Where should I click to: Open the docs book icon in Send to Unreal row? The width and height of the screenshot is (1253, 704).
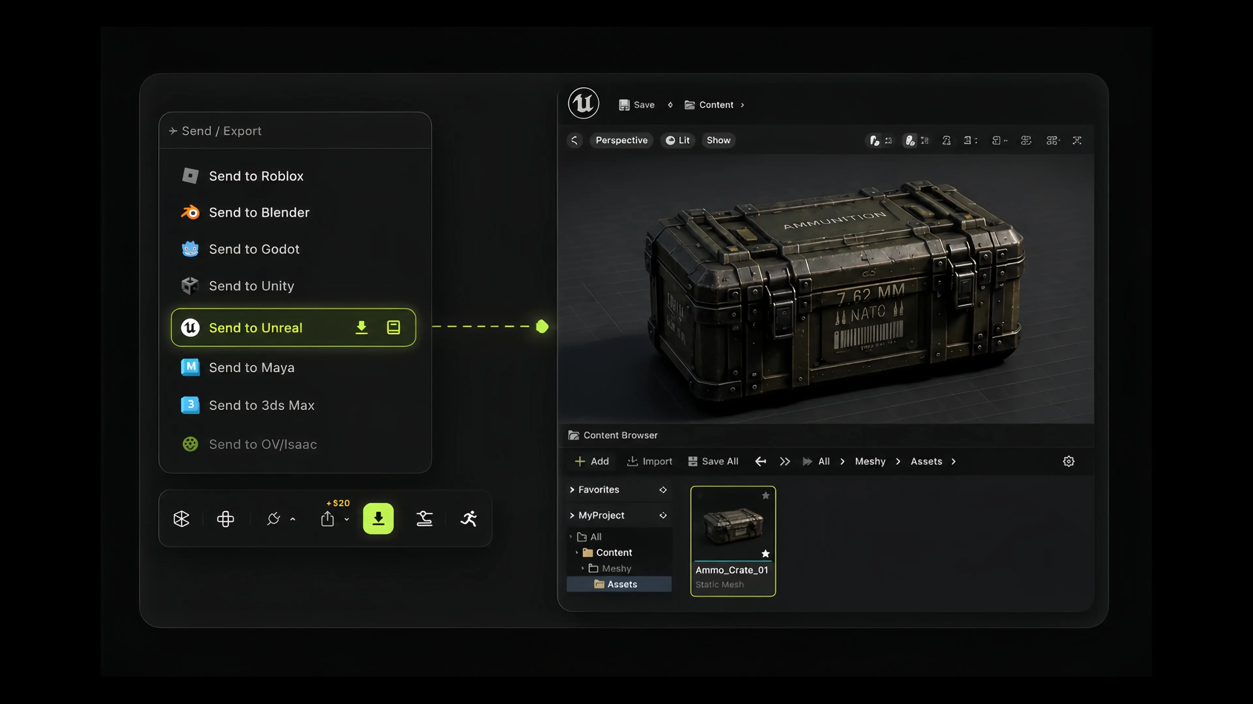point(394,328)
